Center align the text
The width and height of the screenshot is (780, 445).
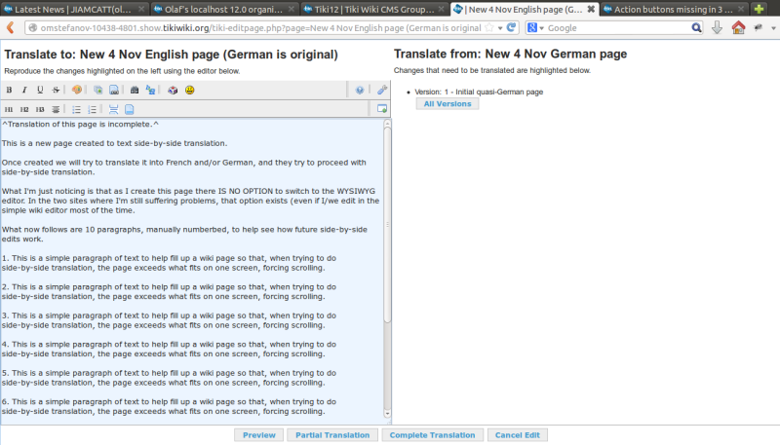[x=56, y=109]
